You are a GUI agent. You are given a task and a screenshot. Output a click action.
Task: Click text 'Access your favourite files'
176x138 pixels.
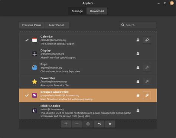(x=55, y=85)
